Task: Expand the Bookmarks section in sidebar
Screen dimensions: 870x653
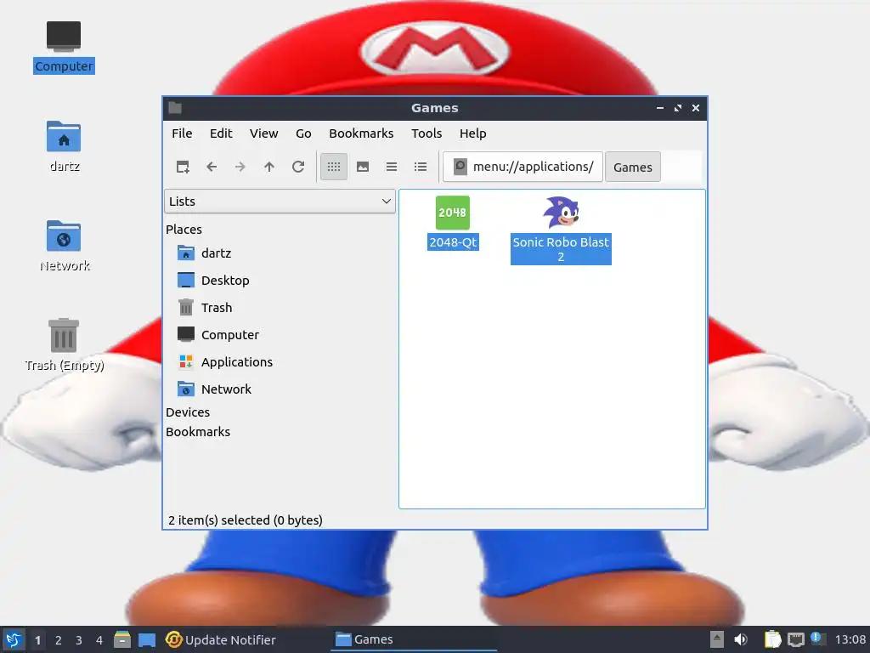Action: tap(197, 431)
